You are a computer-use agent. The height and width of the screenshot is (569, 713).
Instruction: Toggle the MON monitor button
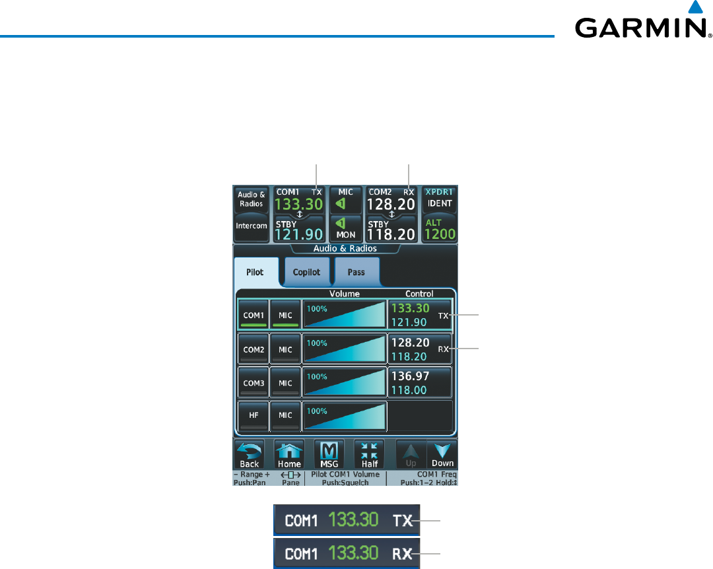click(x=345, y=228)
